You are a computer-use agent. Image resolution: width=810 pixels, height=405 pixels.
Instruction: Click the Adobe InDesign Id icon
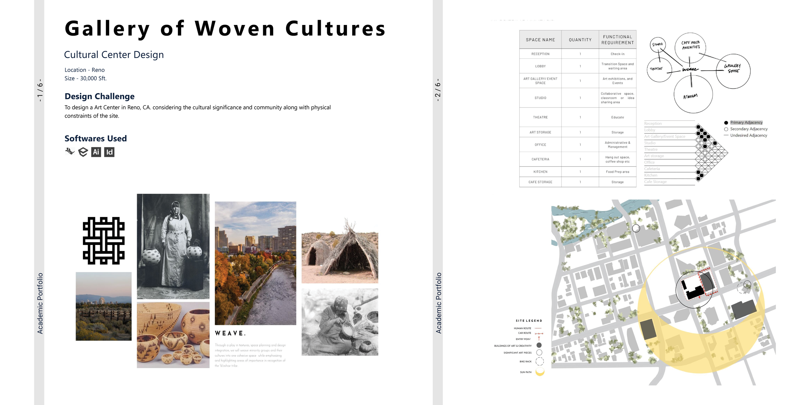click(110, 152)
